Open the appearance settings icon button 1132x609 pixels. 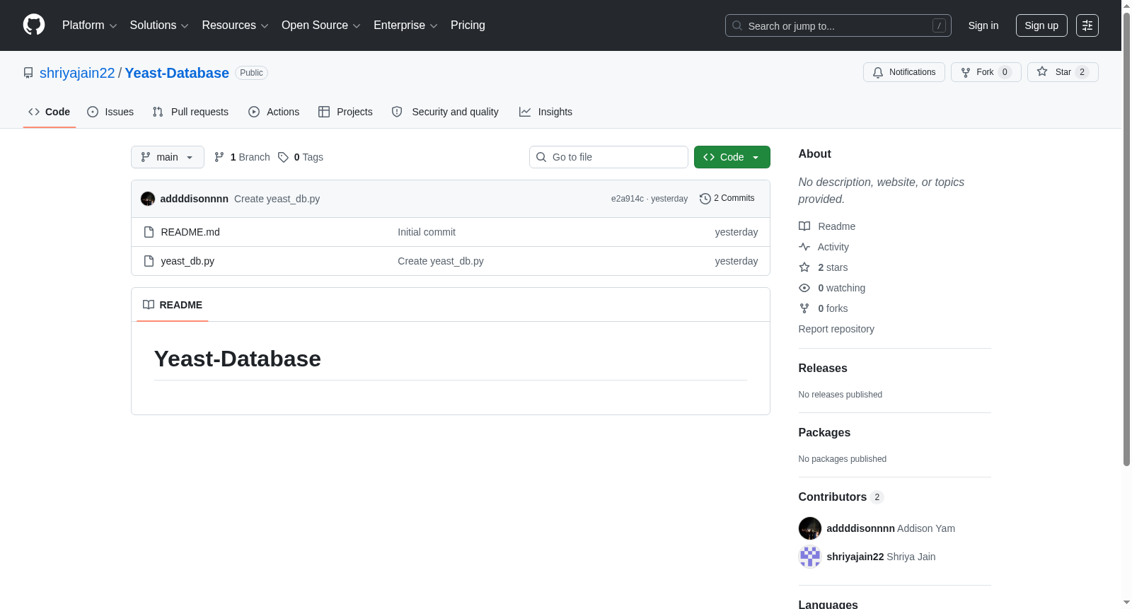1087,25
